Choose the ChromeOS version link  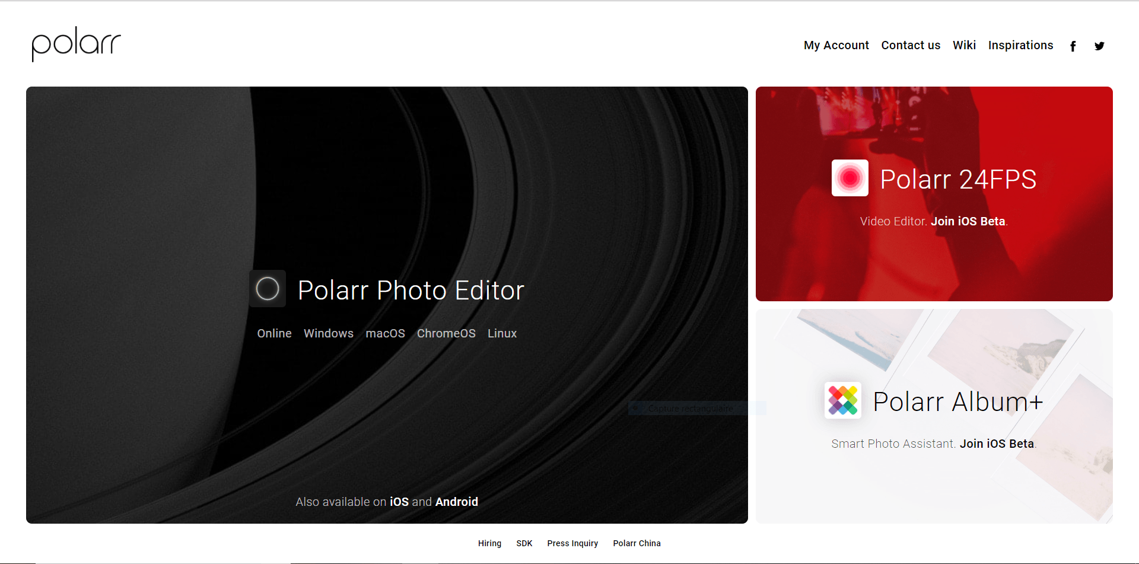tap(446, 333)
